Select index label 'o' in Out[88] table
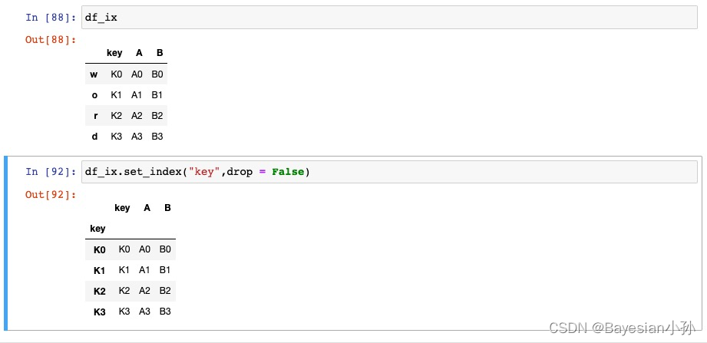Screen dimensions: 707x343 pyautogui.click(x=94, y=95)
